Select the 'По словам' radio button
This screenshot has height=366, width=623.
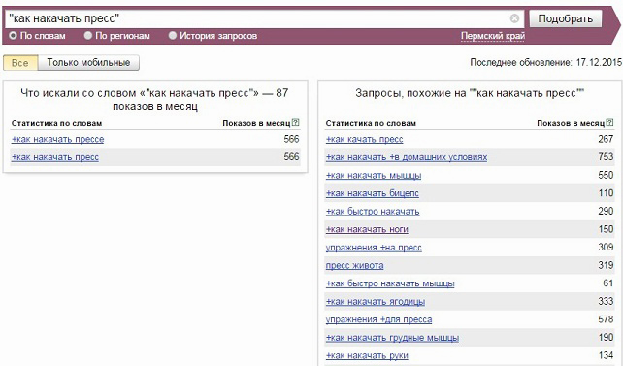coord(13,36)
